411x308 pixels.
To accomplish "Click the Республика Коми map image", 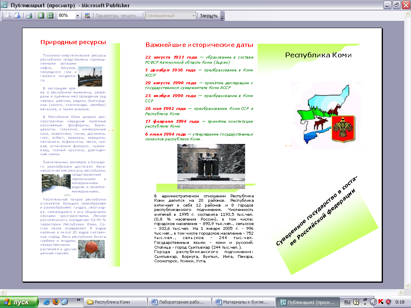I will [327, 115].
